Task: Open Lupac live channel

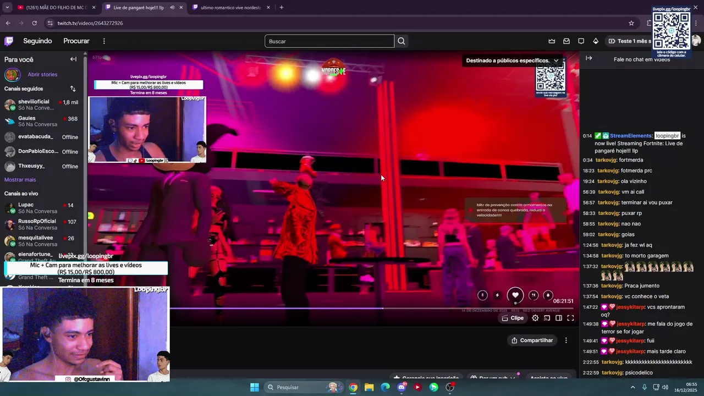Action: coord(43,208)
